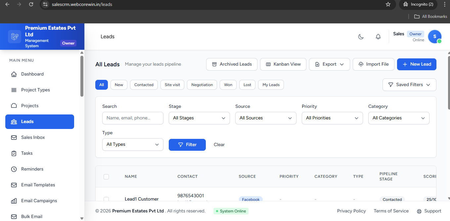Open the Terms of Service link
The width and height of the screenshot is (450, 221).
[391, 211]
